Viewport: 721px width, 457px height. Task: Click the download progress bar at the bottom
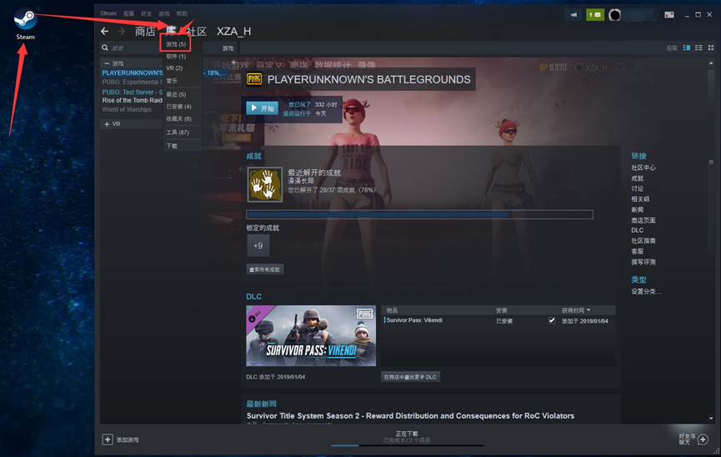408,444
